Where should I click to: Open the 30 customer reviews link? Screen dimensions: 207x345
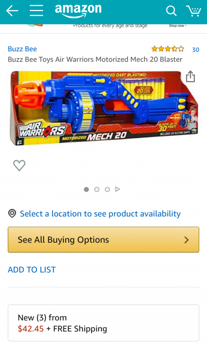click(x=195, y=50)
